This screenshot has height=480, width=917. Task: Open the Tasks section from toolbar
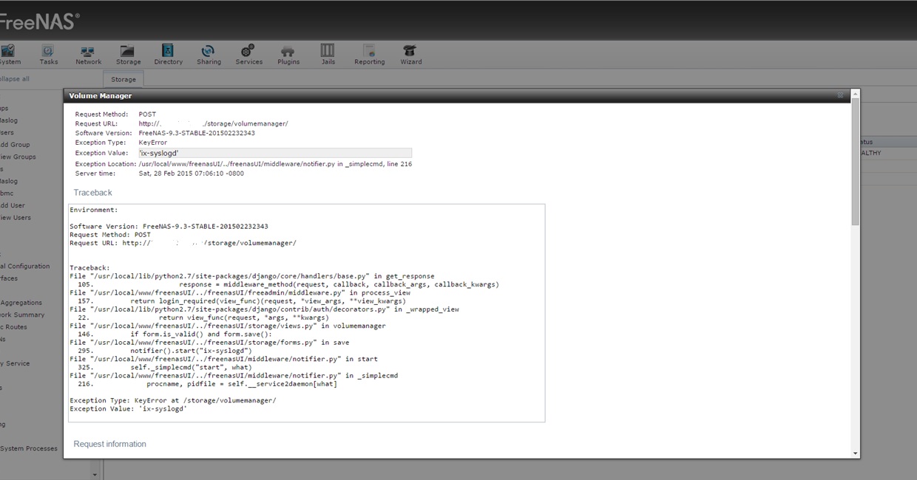point(48,55)
